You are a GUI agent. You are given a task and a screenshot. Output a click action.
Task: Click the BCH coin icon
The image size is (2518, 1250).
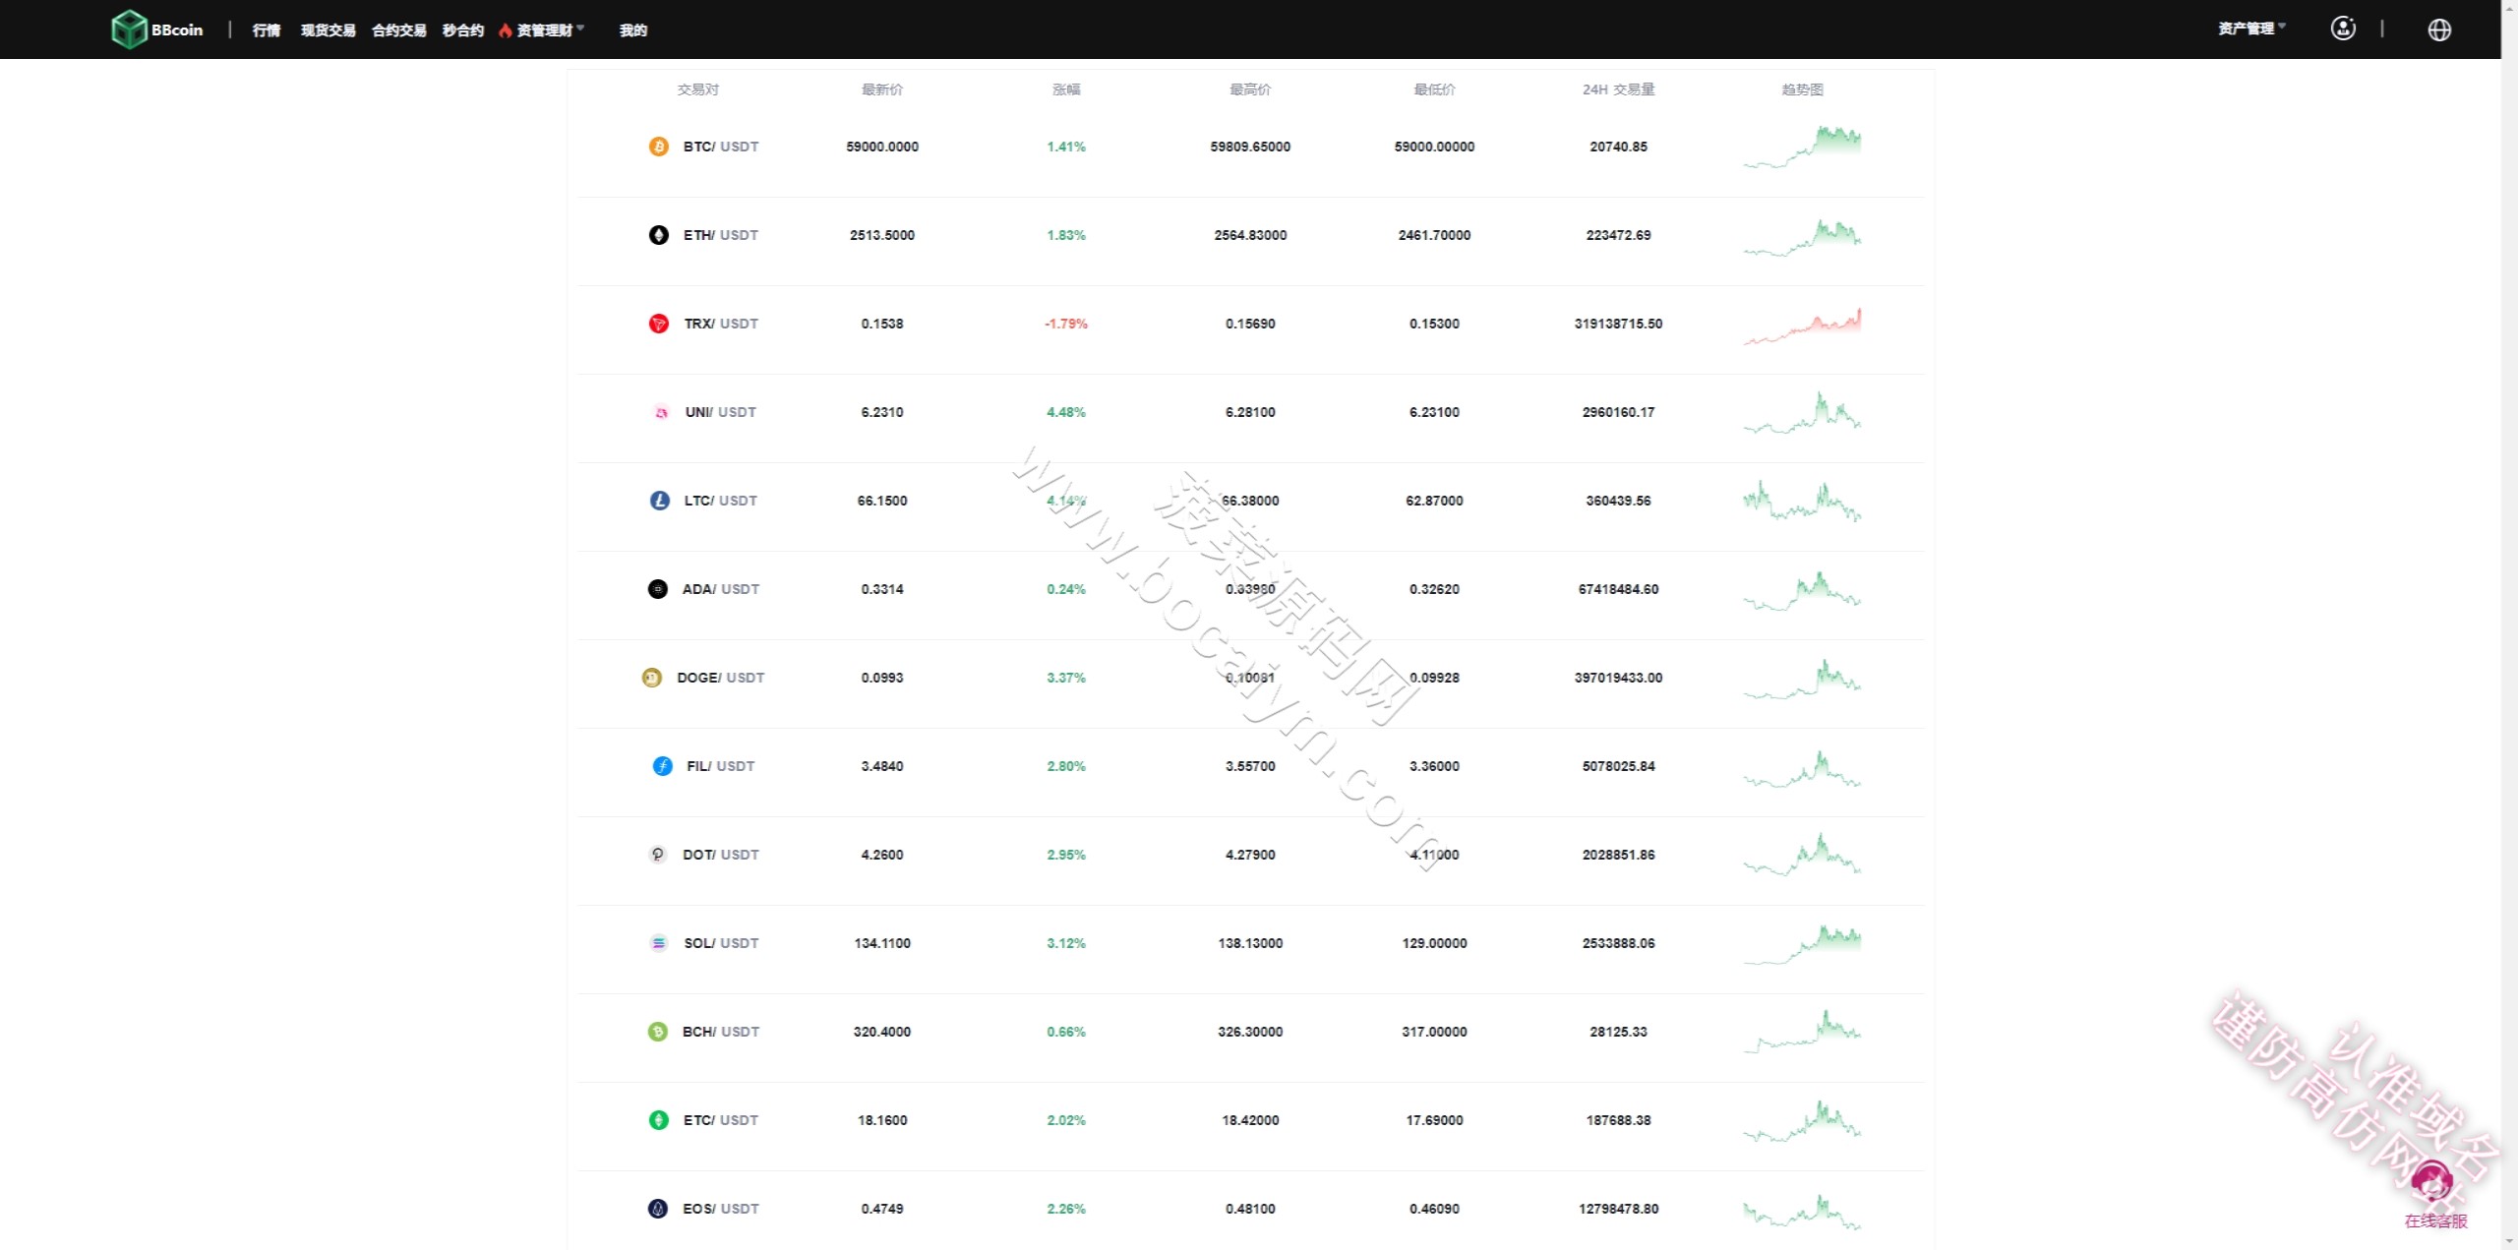click(x=657, y=1032)
